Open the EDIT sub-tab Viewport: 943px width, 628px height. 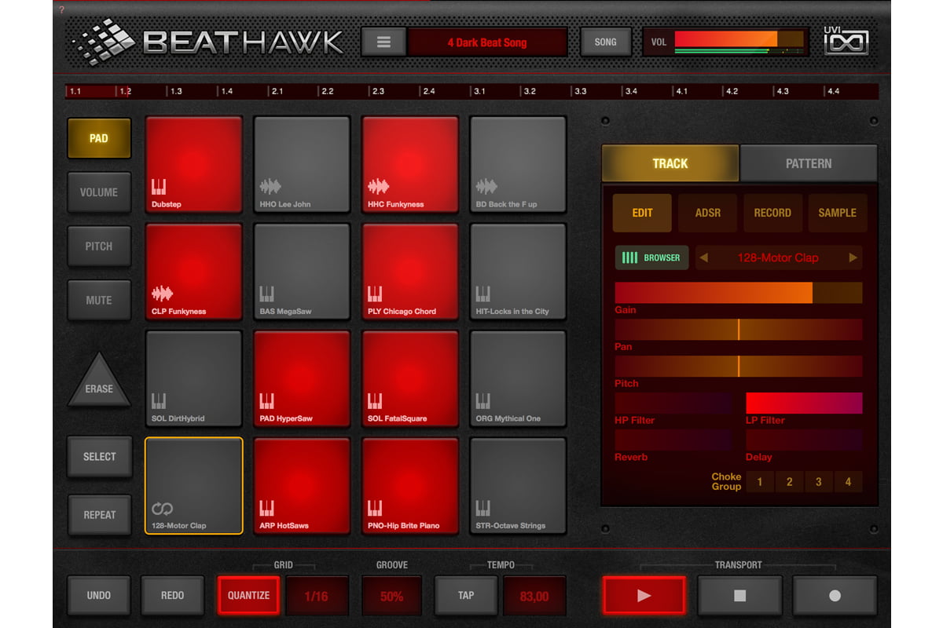642,213
